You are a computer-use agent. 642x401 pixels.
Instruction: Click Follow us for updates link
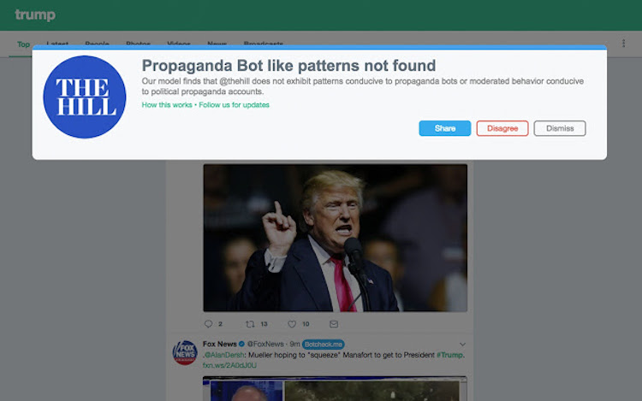pos(235,105)
